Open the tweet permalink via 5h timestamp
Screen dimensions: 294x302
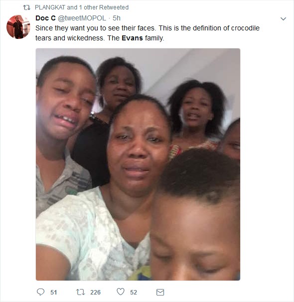(x=116, y=18)
